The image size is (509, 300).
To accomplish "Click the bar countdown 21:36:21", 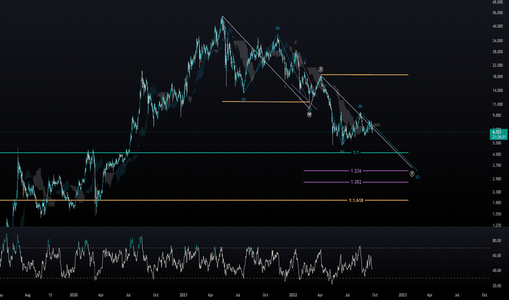I will click(499, 137).
